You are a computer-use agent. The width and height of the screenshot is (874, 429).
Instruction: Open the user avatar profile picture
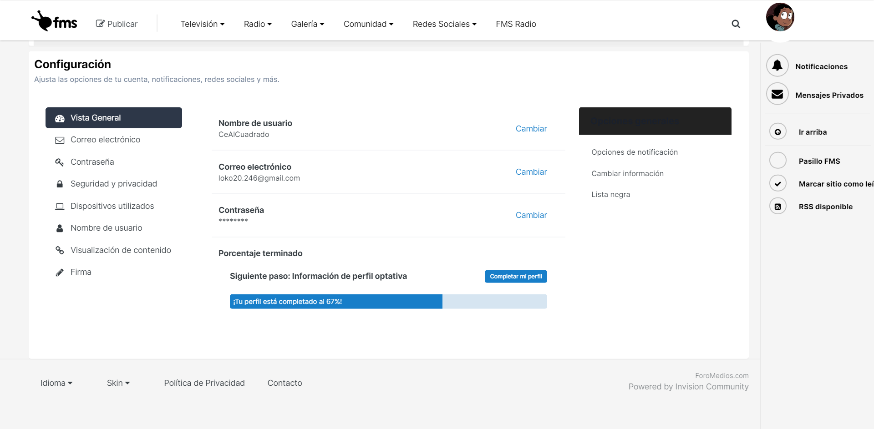point(780,17)
